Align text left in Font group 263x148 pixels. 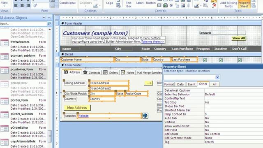pos(16,5)
